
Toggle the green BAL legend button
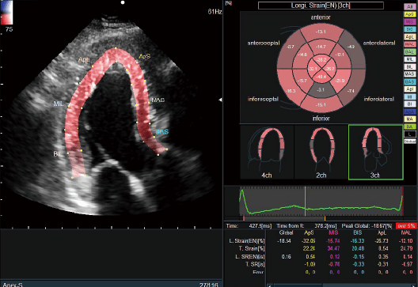click(410, 51)
